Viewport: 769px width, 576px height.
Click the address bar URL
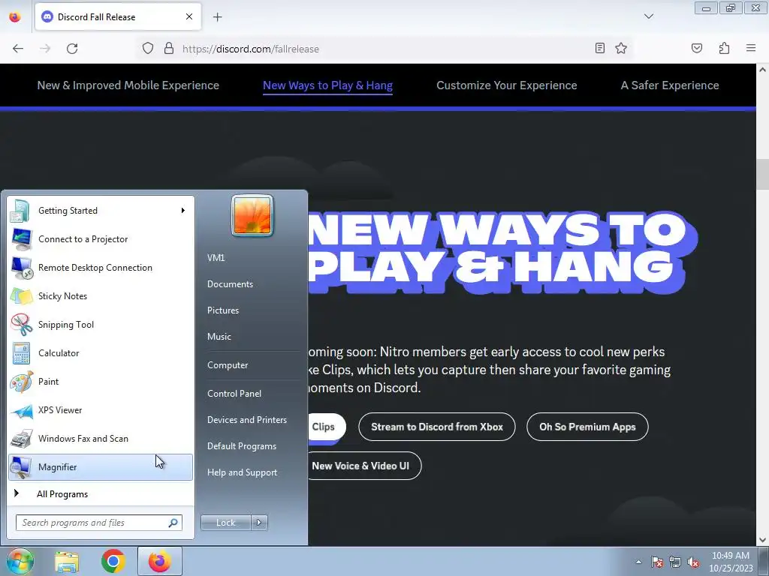[251, 49]
